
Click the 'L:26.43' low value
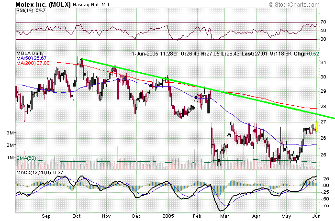[x=230, y=54]
